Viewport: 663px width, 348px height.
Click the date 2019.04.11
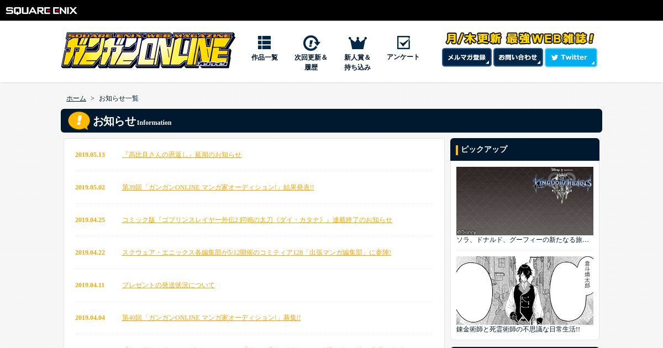coord(90,285)
